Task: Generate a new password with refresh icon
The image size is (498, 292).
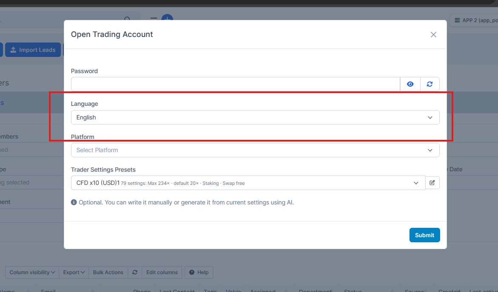Action: click(x=429, y=84)
